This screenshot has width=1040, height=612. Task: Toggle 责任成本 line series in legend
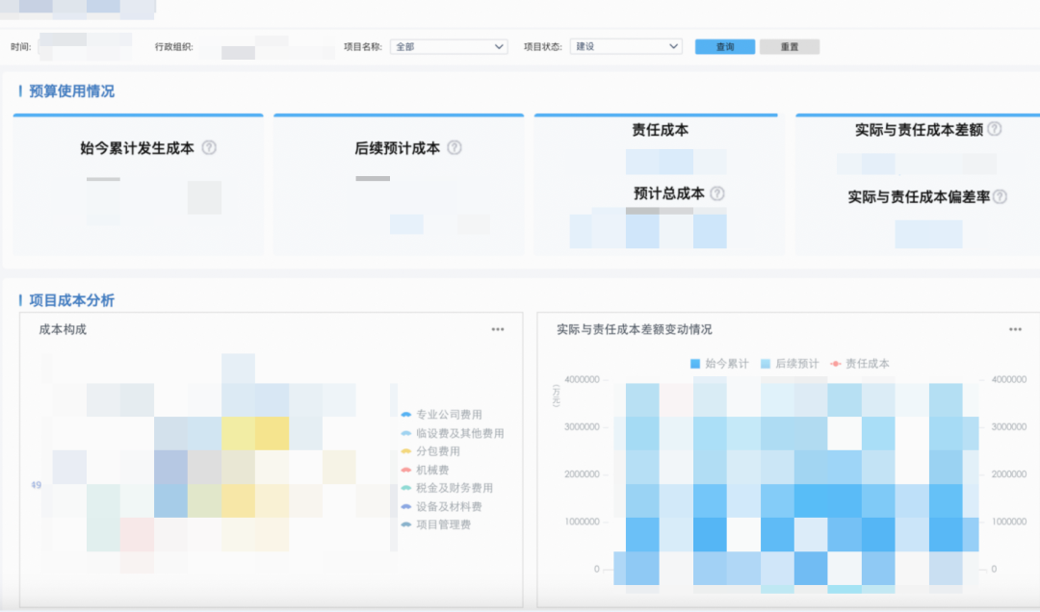[860, 364]
